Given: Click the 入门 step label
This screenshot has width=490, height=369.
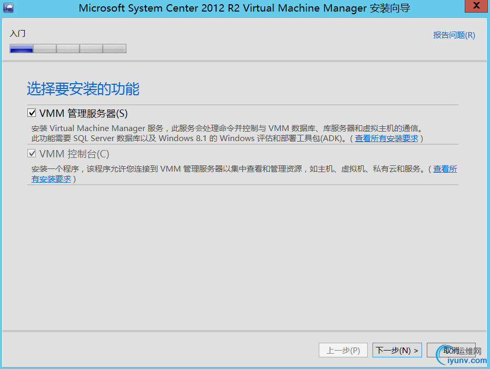Looking at the screenshot, I should click(17, 33).
